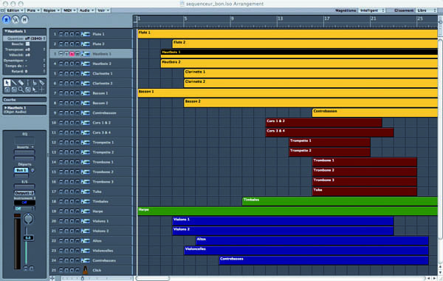Click the Contrebasses track instrument icon

click(86, 260)
